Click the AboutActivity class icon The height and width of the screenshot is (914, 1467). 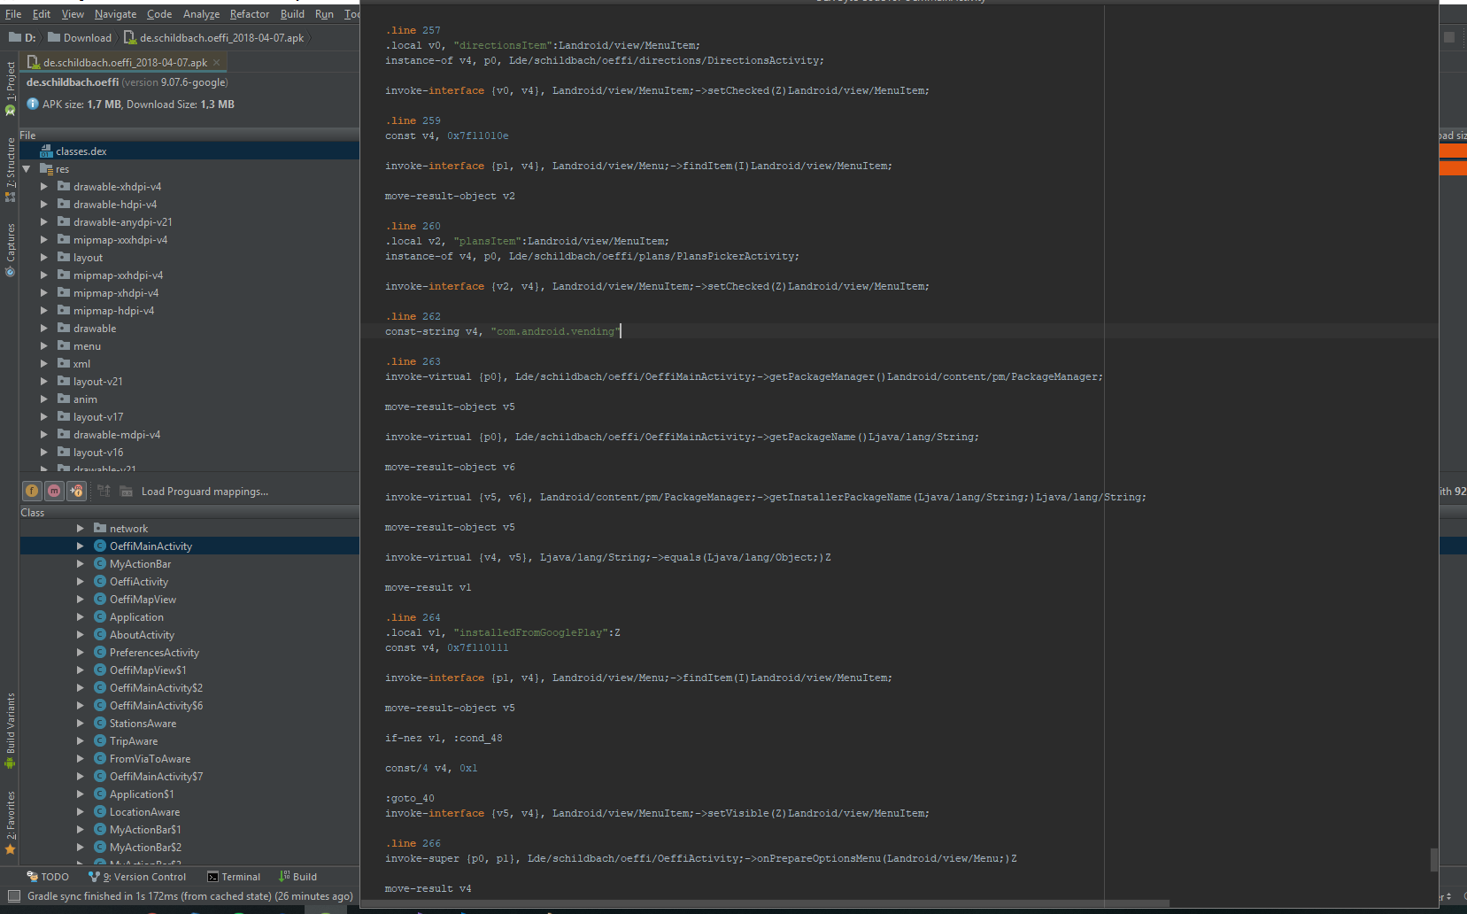100,634
